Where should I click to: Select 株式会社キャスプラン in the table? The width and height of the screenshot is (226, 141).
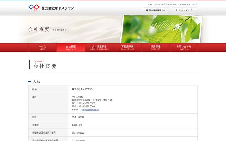(x=83, y=89)
